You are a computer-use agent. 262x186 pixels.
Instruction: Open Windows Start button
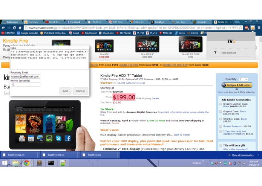tap(5, 163)
